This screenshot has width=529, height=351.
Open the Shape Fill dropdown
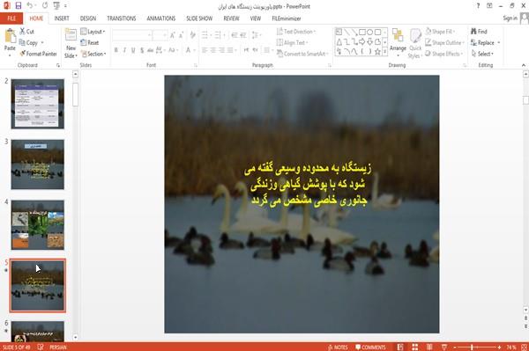tap(440, 32)
